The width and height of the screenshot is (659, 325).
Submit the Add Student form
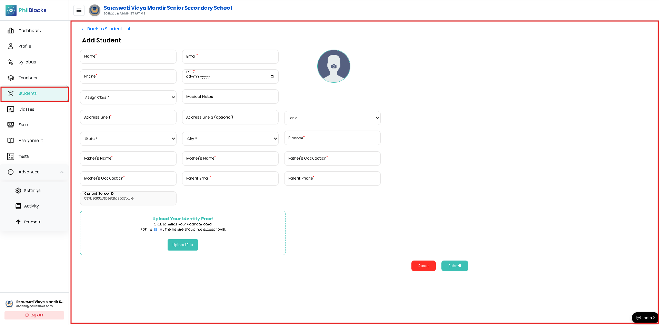coord(455,266)
